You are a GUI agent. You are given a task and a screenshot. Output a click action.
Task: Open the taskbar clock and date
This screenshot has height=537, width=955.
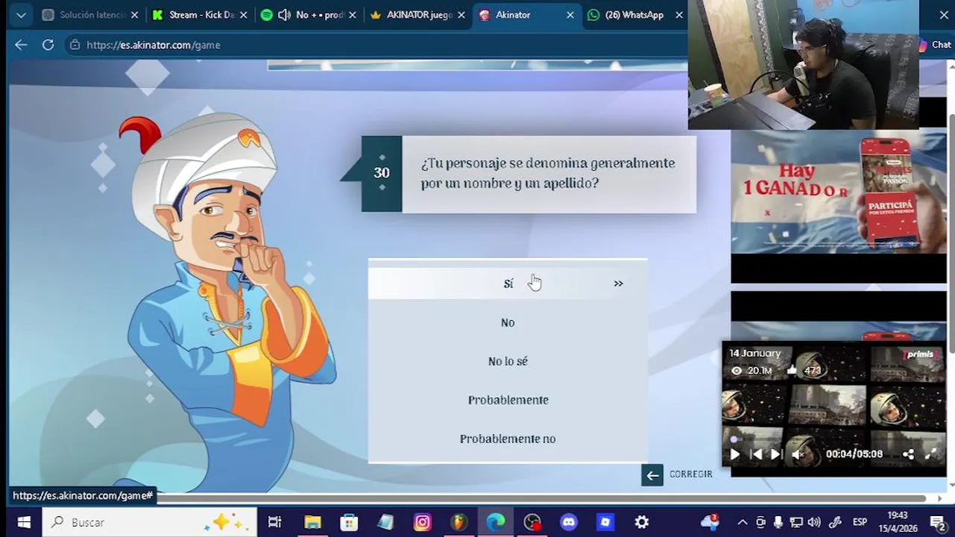click(898, 522)
